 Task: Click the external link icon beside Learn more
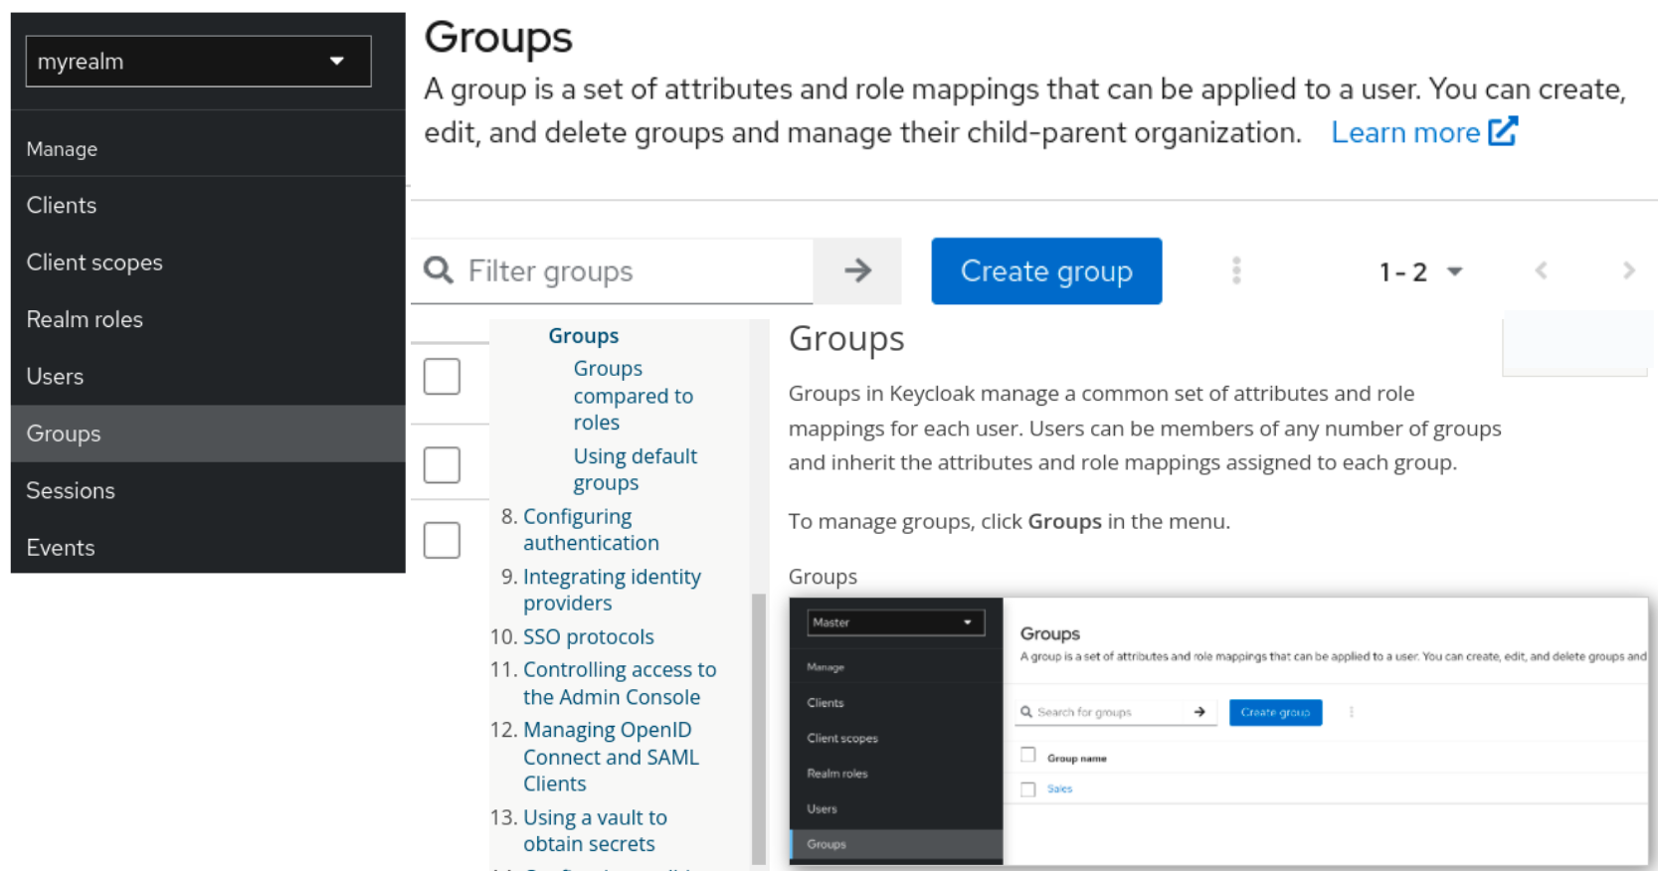1503,131
